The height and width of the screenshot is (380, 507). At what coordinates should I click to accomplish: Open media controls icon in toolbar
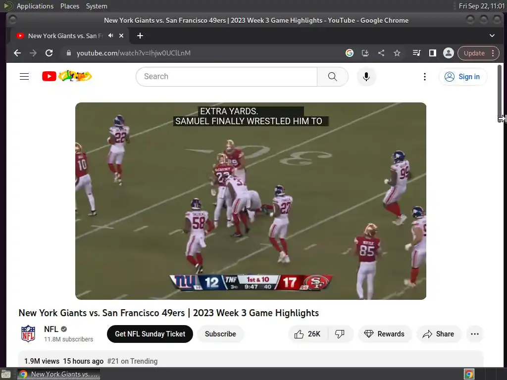tap(417, 53)
